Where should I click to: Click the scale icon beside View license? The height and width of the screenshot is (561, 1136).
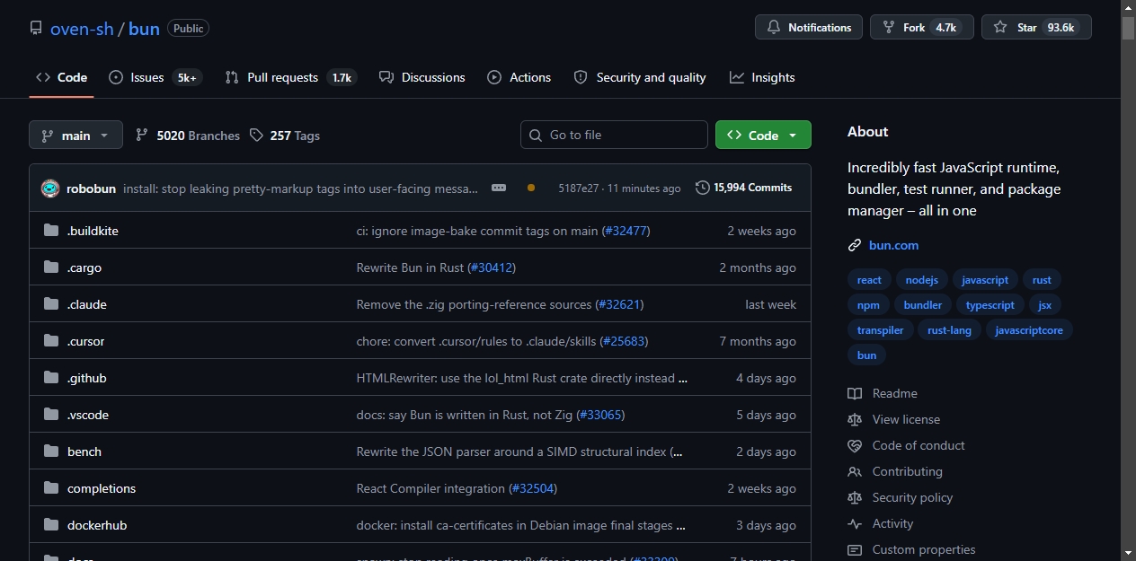(x=855, y=419)
